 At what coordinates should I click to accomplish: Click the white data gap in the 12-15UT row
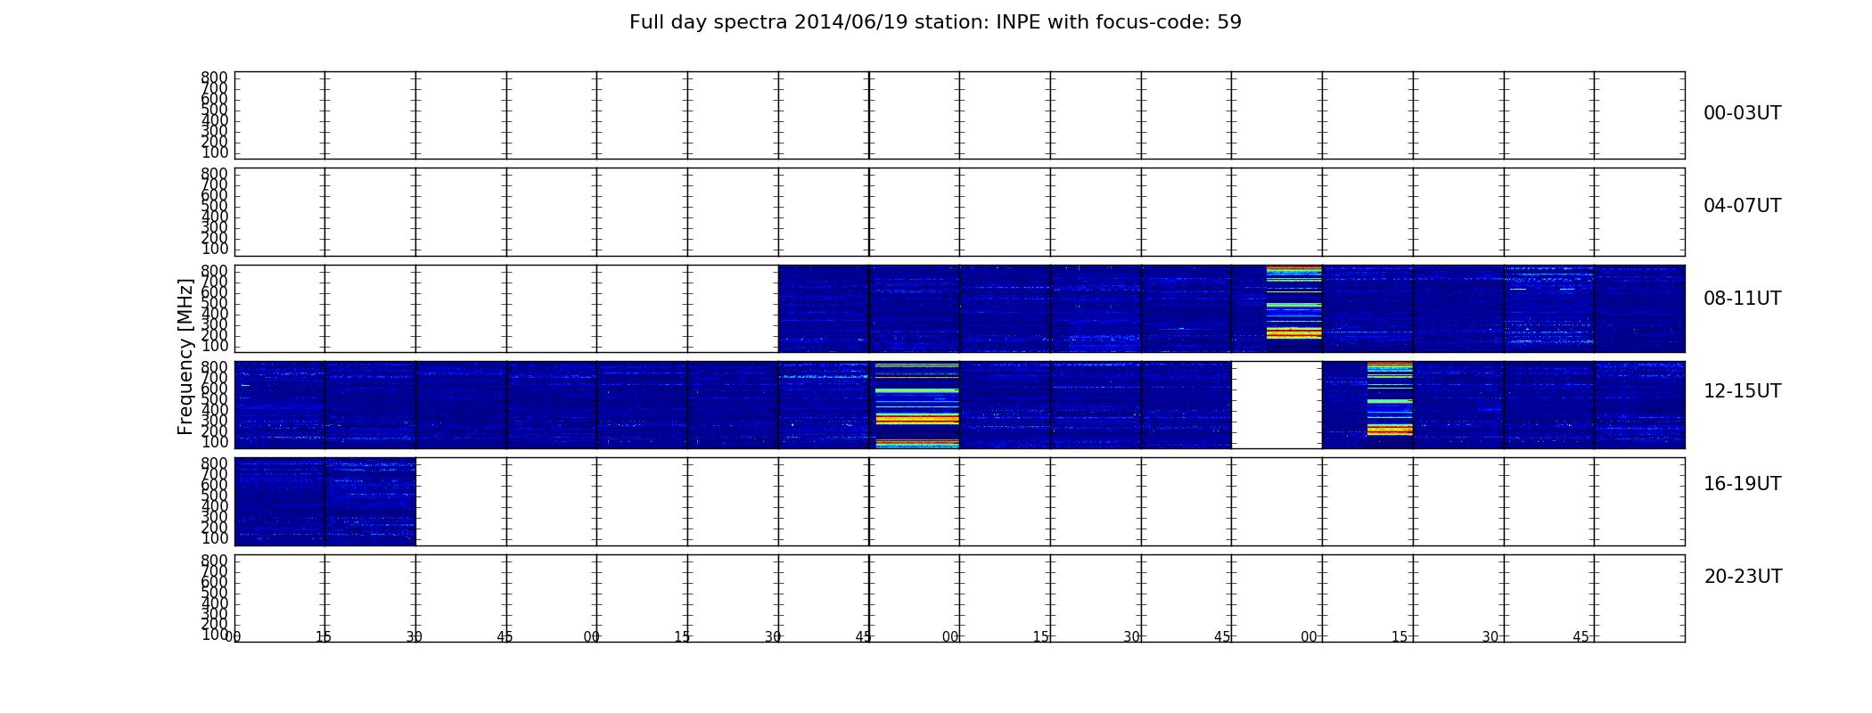1277,405
